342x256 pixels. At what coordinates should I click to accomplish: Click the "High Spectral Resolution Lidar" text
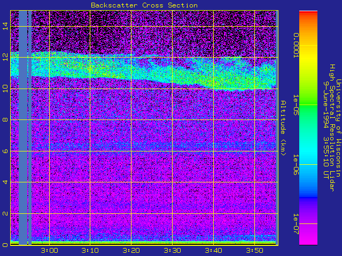[332, 128]
